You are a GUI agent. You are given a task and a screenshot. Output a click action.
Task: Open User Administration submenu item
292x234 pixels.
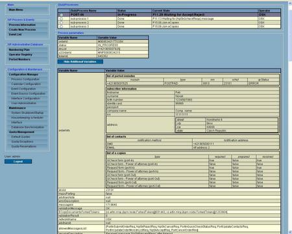[28, 103]
